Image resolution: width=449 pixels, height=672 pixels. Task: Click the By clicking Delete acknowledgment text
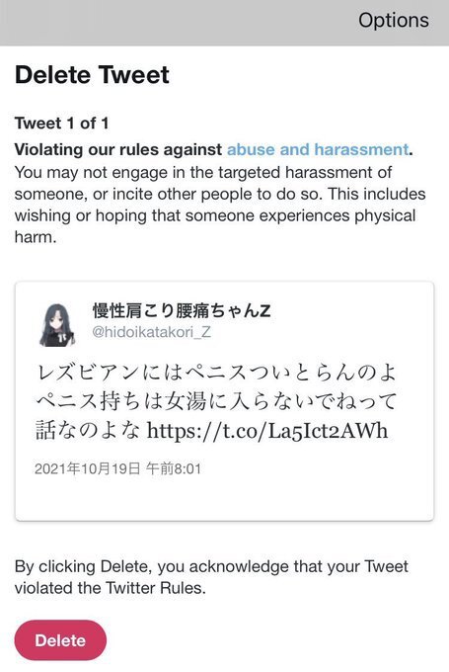[211, 577]
